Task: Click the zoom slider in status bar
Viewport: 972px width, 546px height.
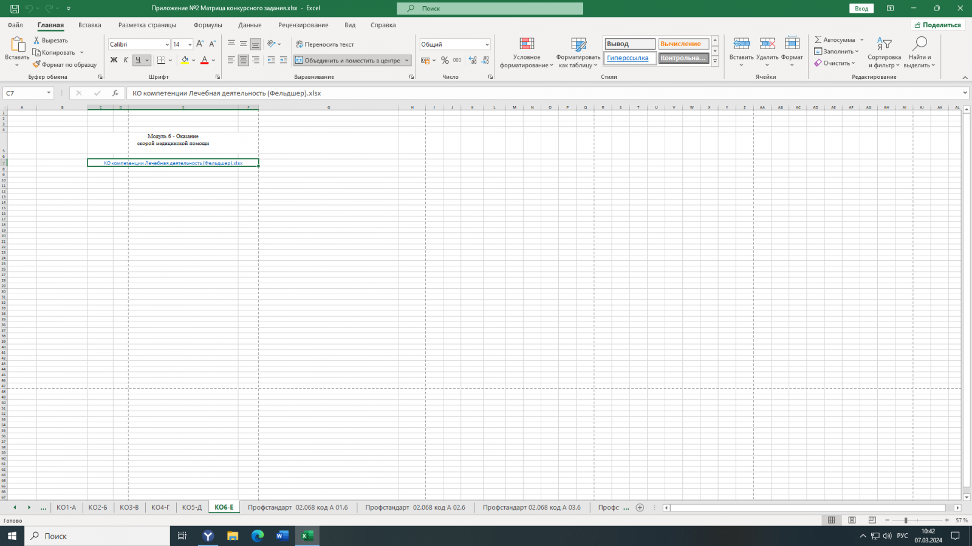Action: click(x=905, y=521)
